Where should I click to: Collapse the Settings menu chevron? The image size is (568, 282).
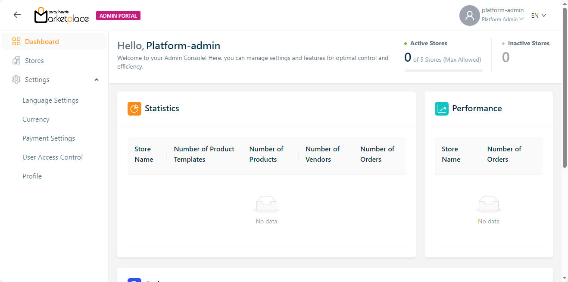[x=97, y=80]
